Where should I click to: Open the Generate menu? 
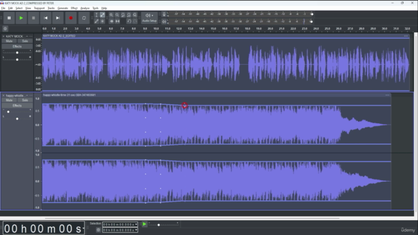(x=63, y=8)
